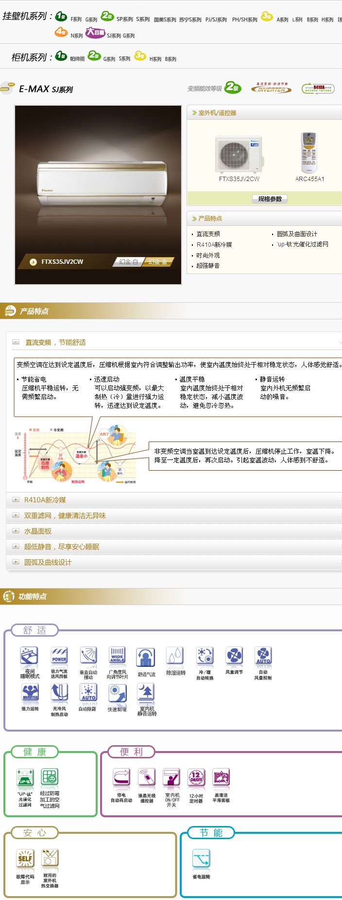
Task: Select the 幻金金 color option
Action: click(x=158, y=262)
